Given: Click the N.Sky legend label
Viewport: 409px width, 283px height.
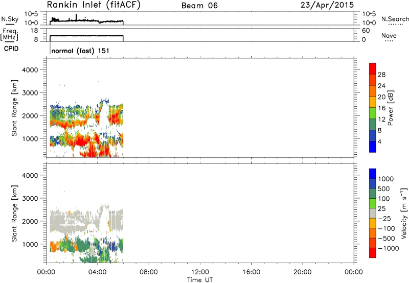Looking at the screenshot, I should click(10, 19).
